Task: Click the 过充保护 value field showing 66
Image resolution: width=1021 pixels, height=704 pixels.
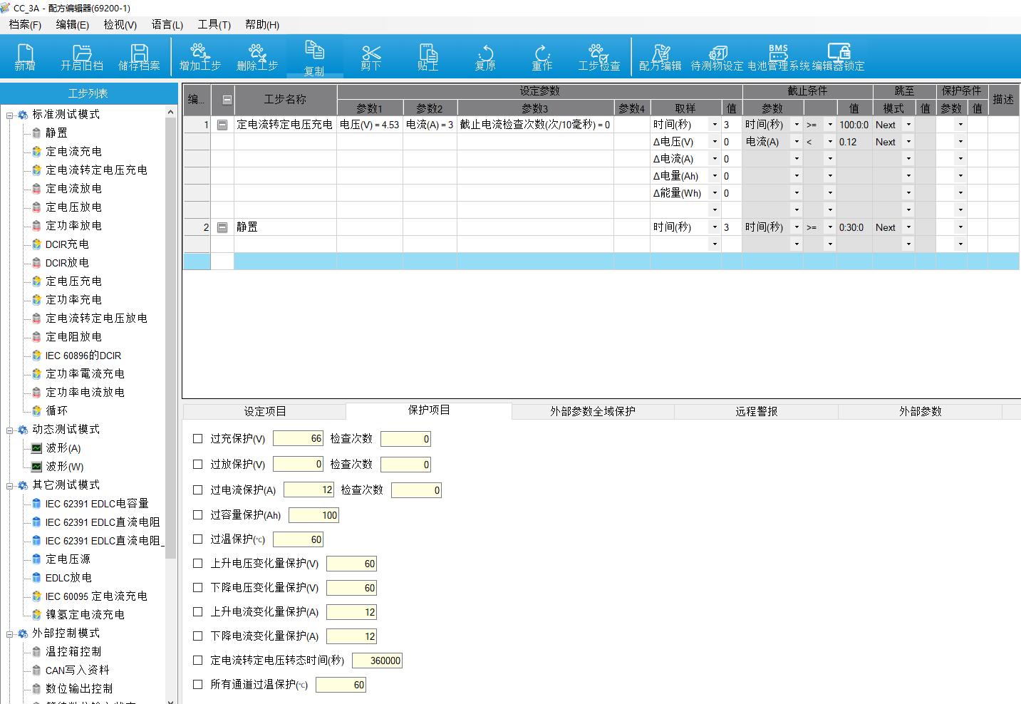Action: pyautogui.click(x=299, y=439)
